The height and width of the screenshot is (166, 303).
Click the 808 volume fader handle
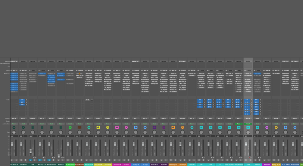pos(30,151)
